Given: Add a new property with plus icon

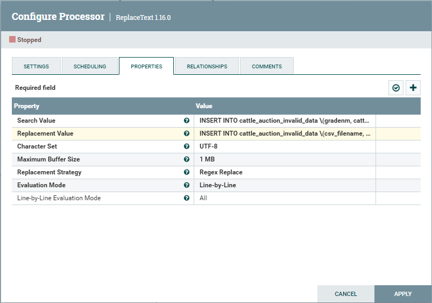Looking at the screenshot, I should (413, 88).
